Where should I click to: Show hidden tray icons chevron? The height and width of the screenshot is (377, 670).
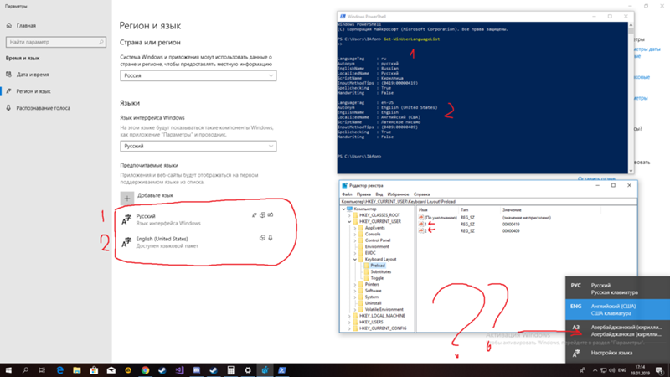point(595,370)
